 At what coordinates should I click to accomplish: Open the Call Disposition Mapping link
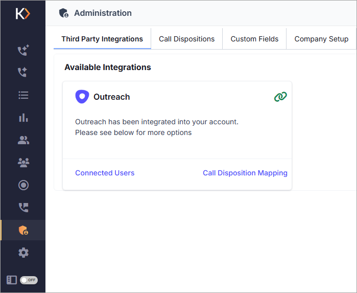point(245,173)
